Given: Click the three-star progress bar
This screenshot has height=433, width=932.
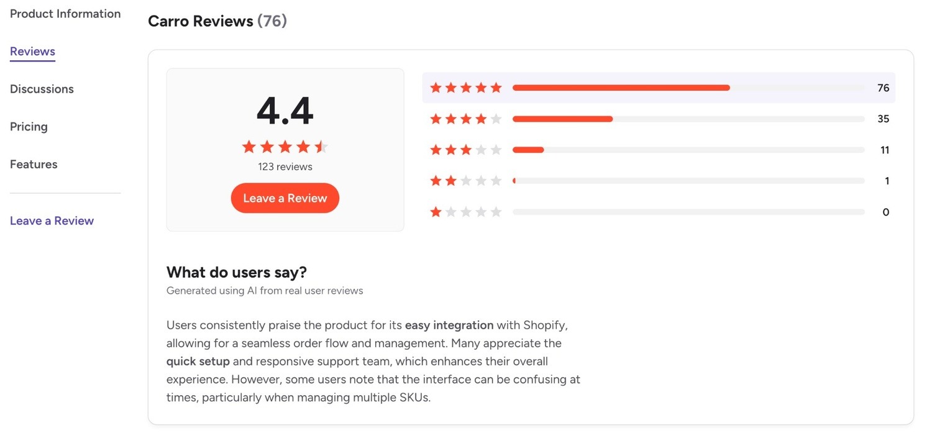Looking at the screenshot, I should pos(688,150).
